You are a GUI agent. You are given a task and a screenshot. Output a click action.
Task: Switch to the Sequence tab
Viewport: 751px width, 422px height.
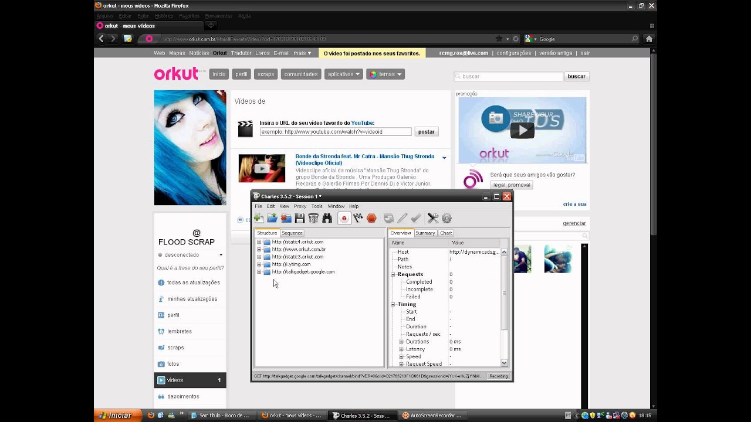(292, 233)
